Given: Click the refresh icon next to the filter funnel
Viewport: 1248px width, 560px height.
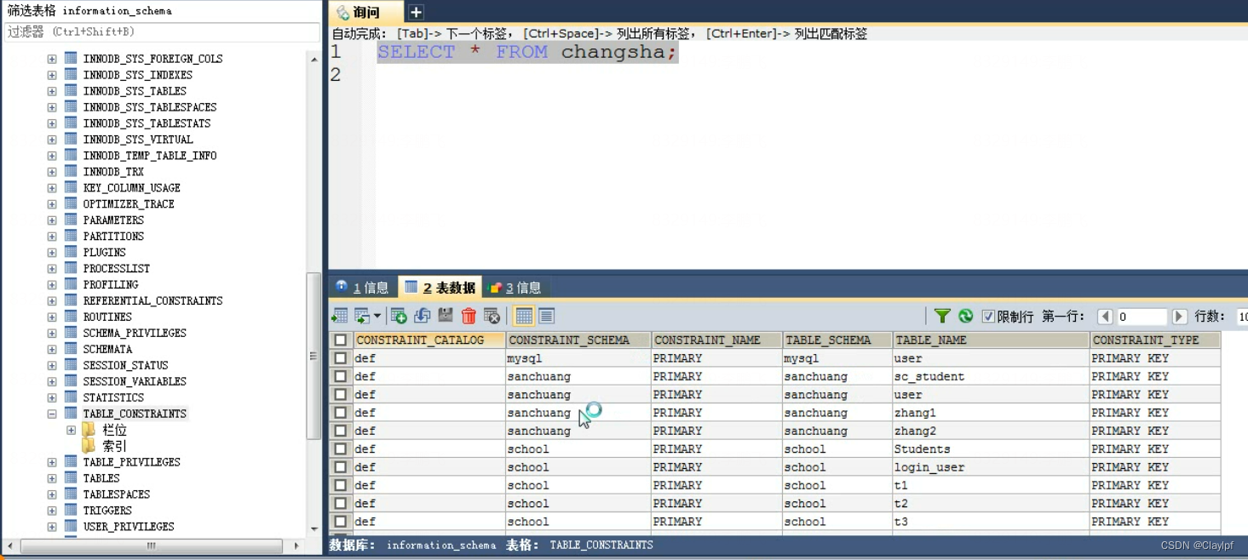Looking at the screenshot, I should (965, 316).
